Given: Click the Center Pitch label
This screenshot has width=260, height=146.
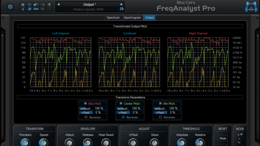Looking at the screenshot, I should pyautogui.click(x=132, y=104).
